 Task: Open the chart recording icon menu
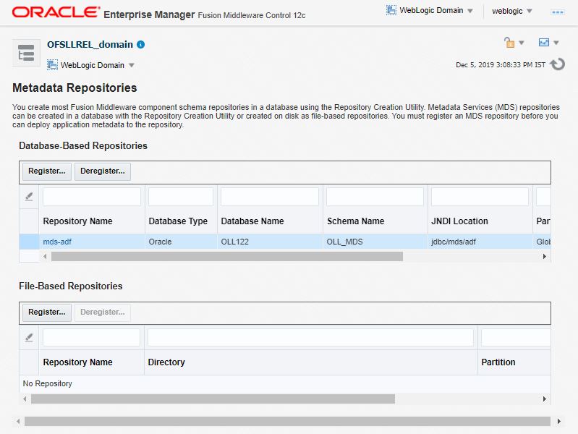[x=544, y=43]
